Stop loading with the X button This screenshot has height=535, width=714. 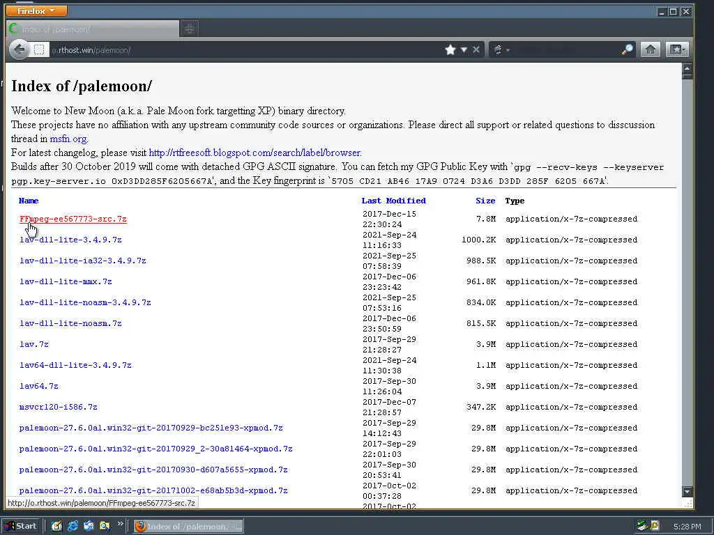coord(476,49)
